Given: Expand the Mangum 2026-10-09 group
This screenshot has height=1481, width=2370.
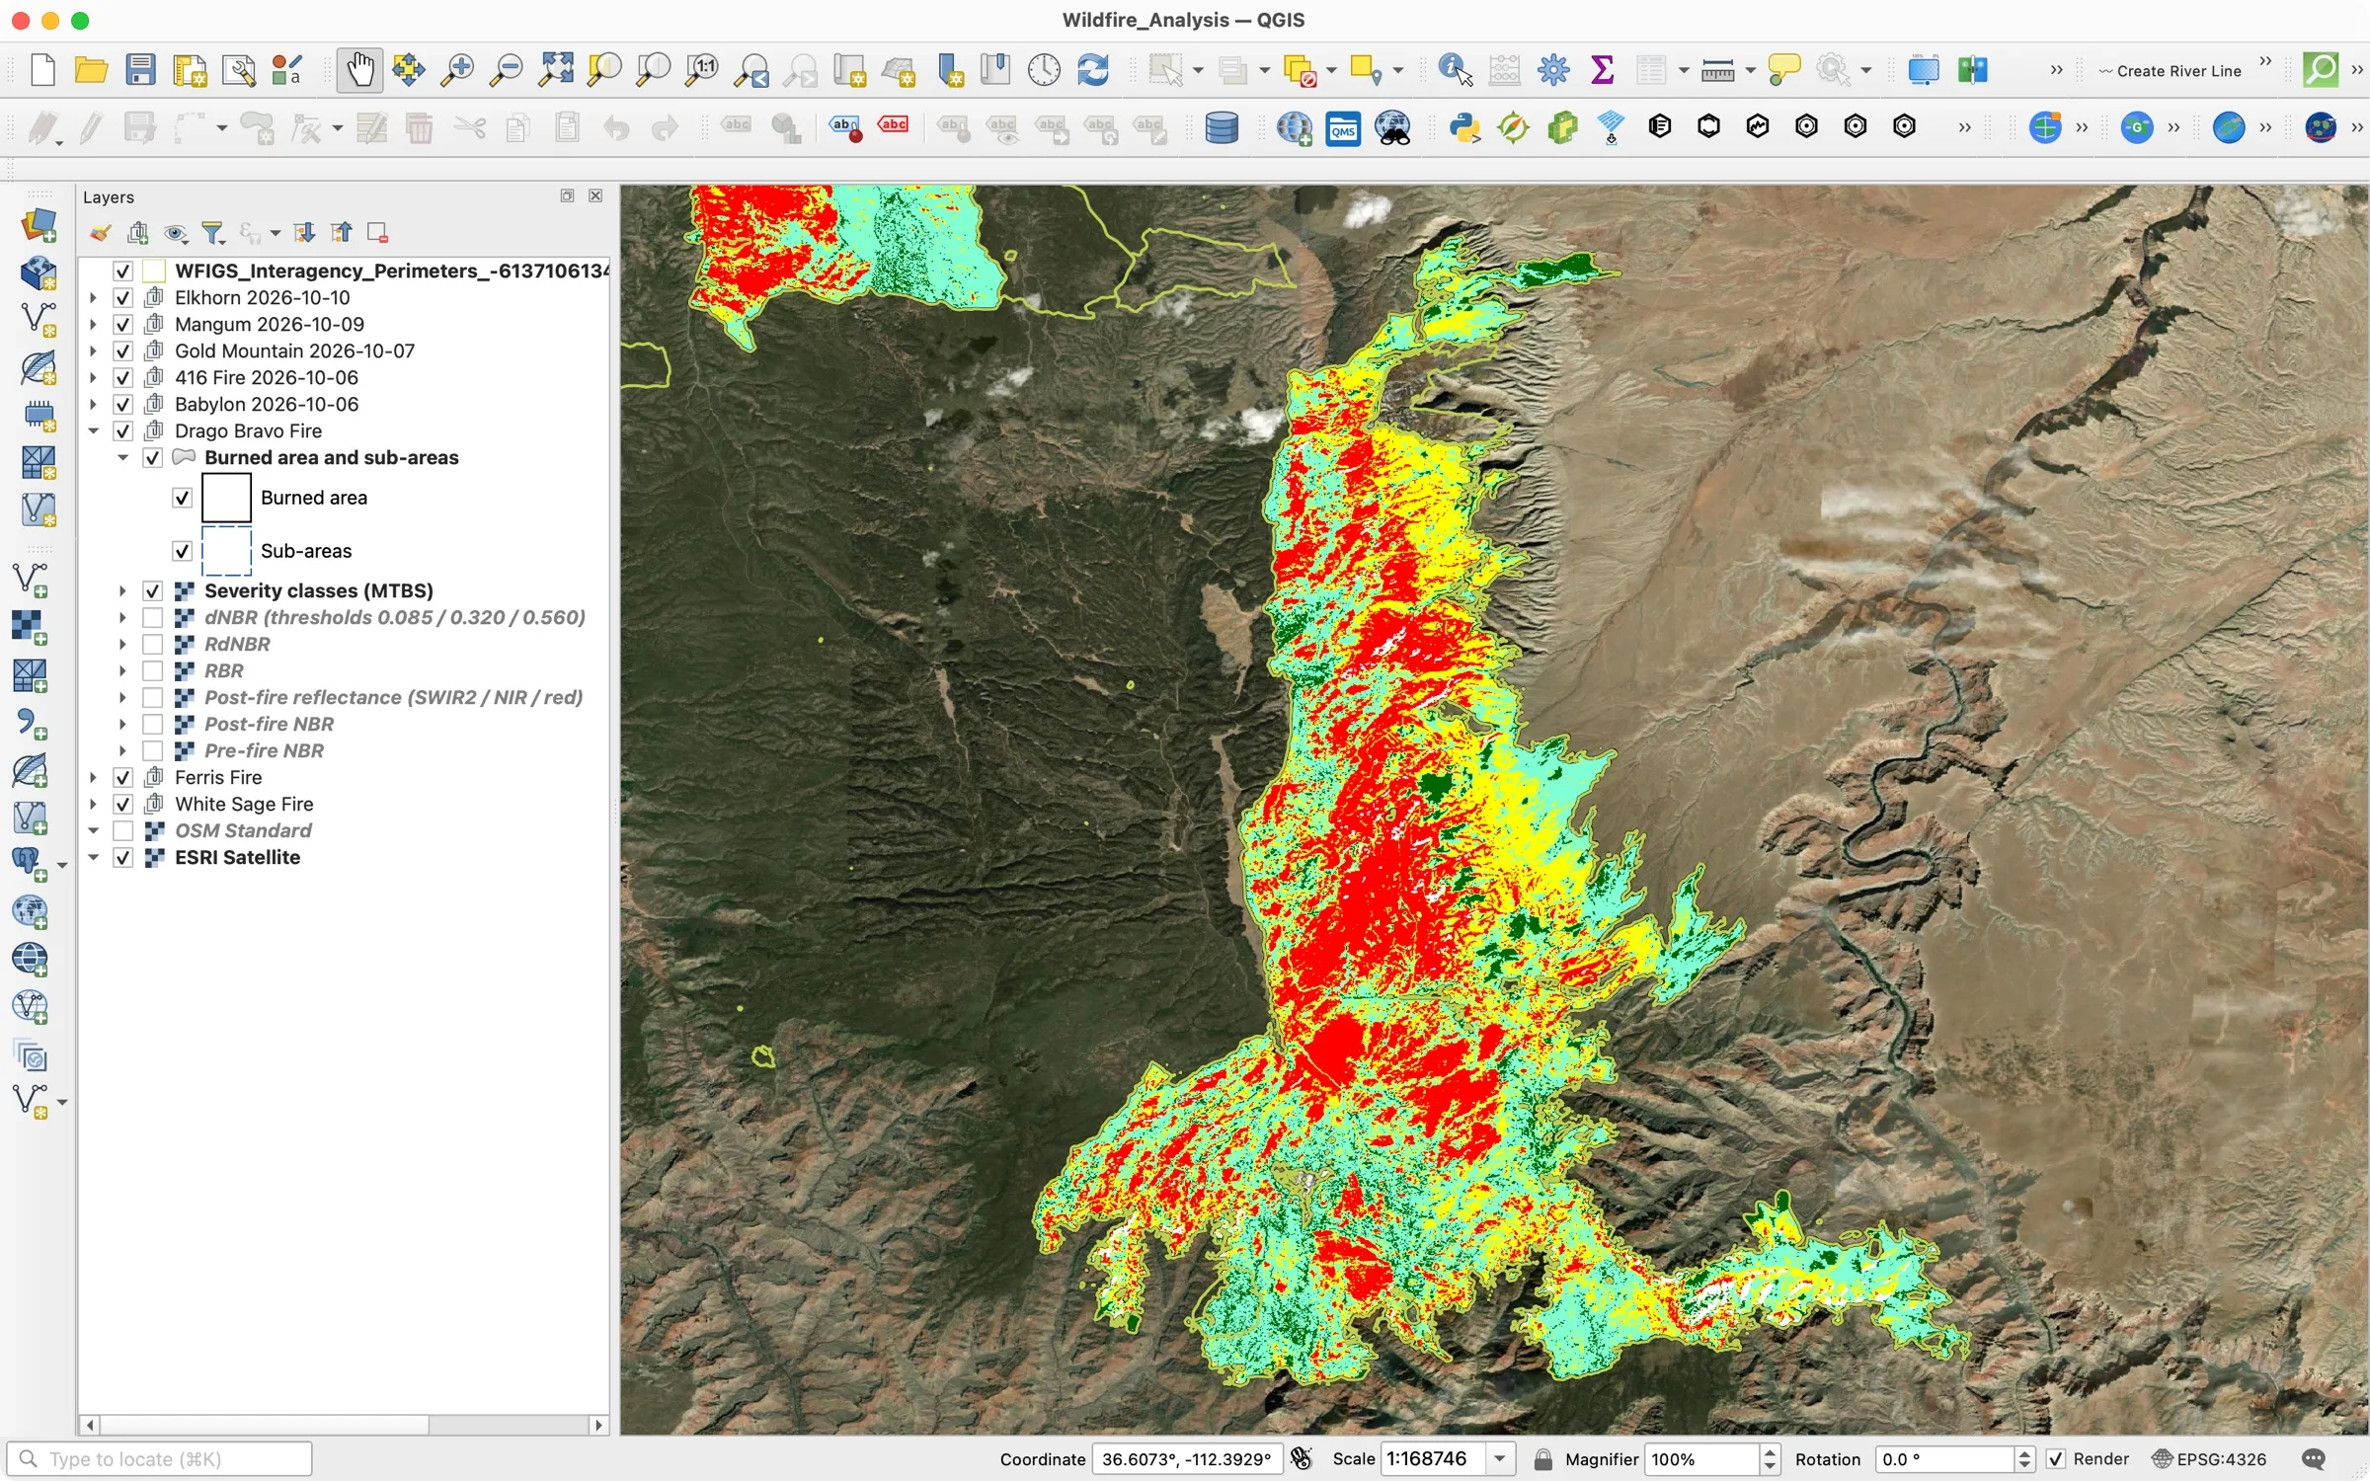Looking at the screenshot, I should [x=94, y=324].
